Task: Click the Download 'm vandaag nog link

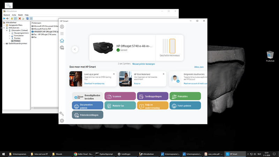Action: [94, 83]
